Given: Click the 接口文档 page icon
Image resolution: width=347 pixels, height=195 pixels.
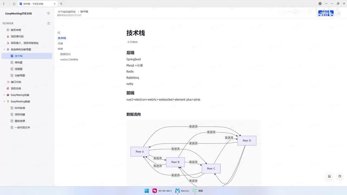Looking at the screenshot, I should click(x=8, y=82).
